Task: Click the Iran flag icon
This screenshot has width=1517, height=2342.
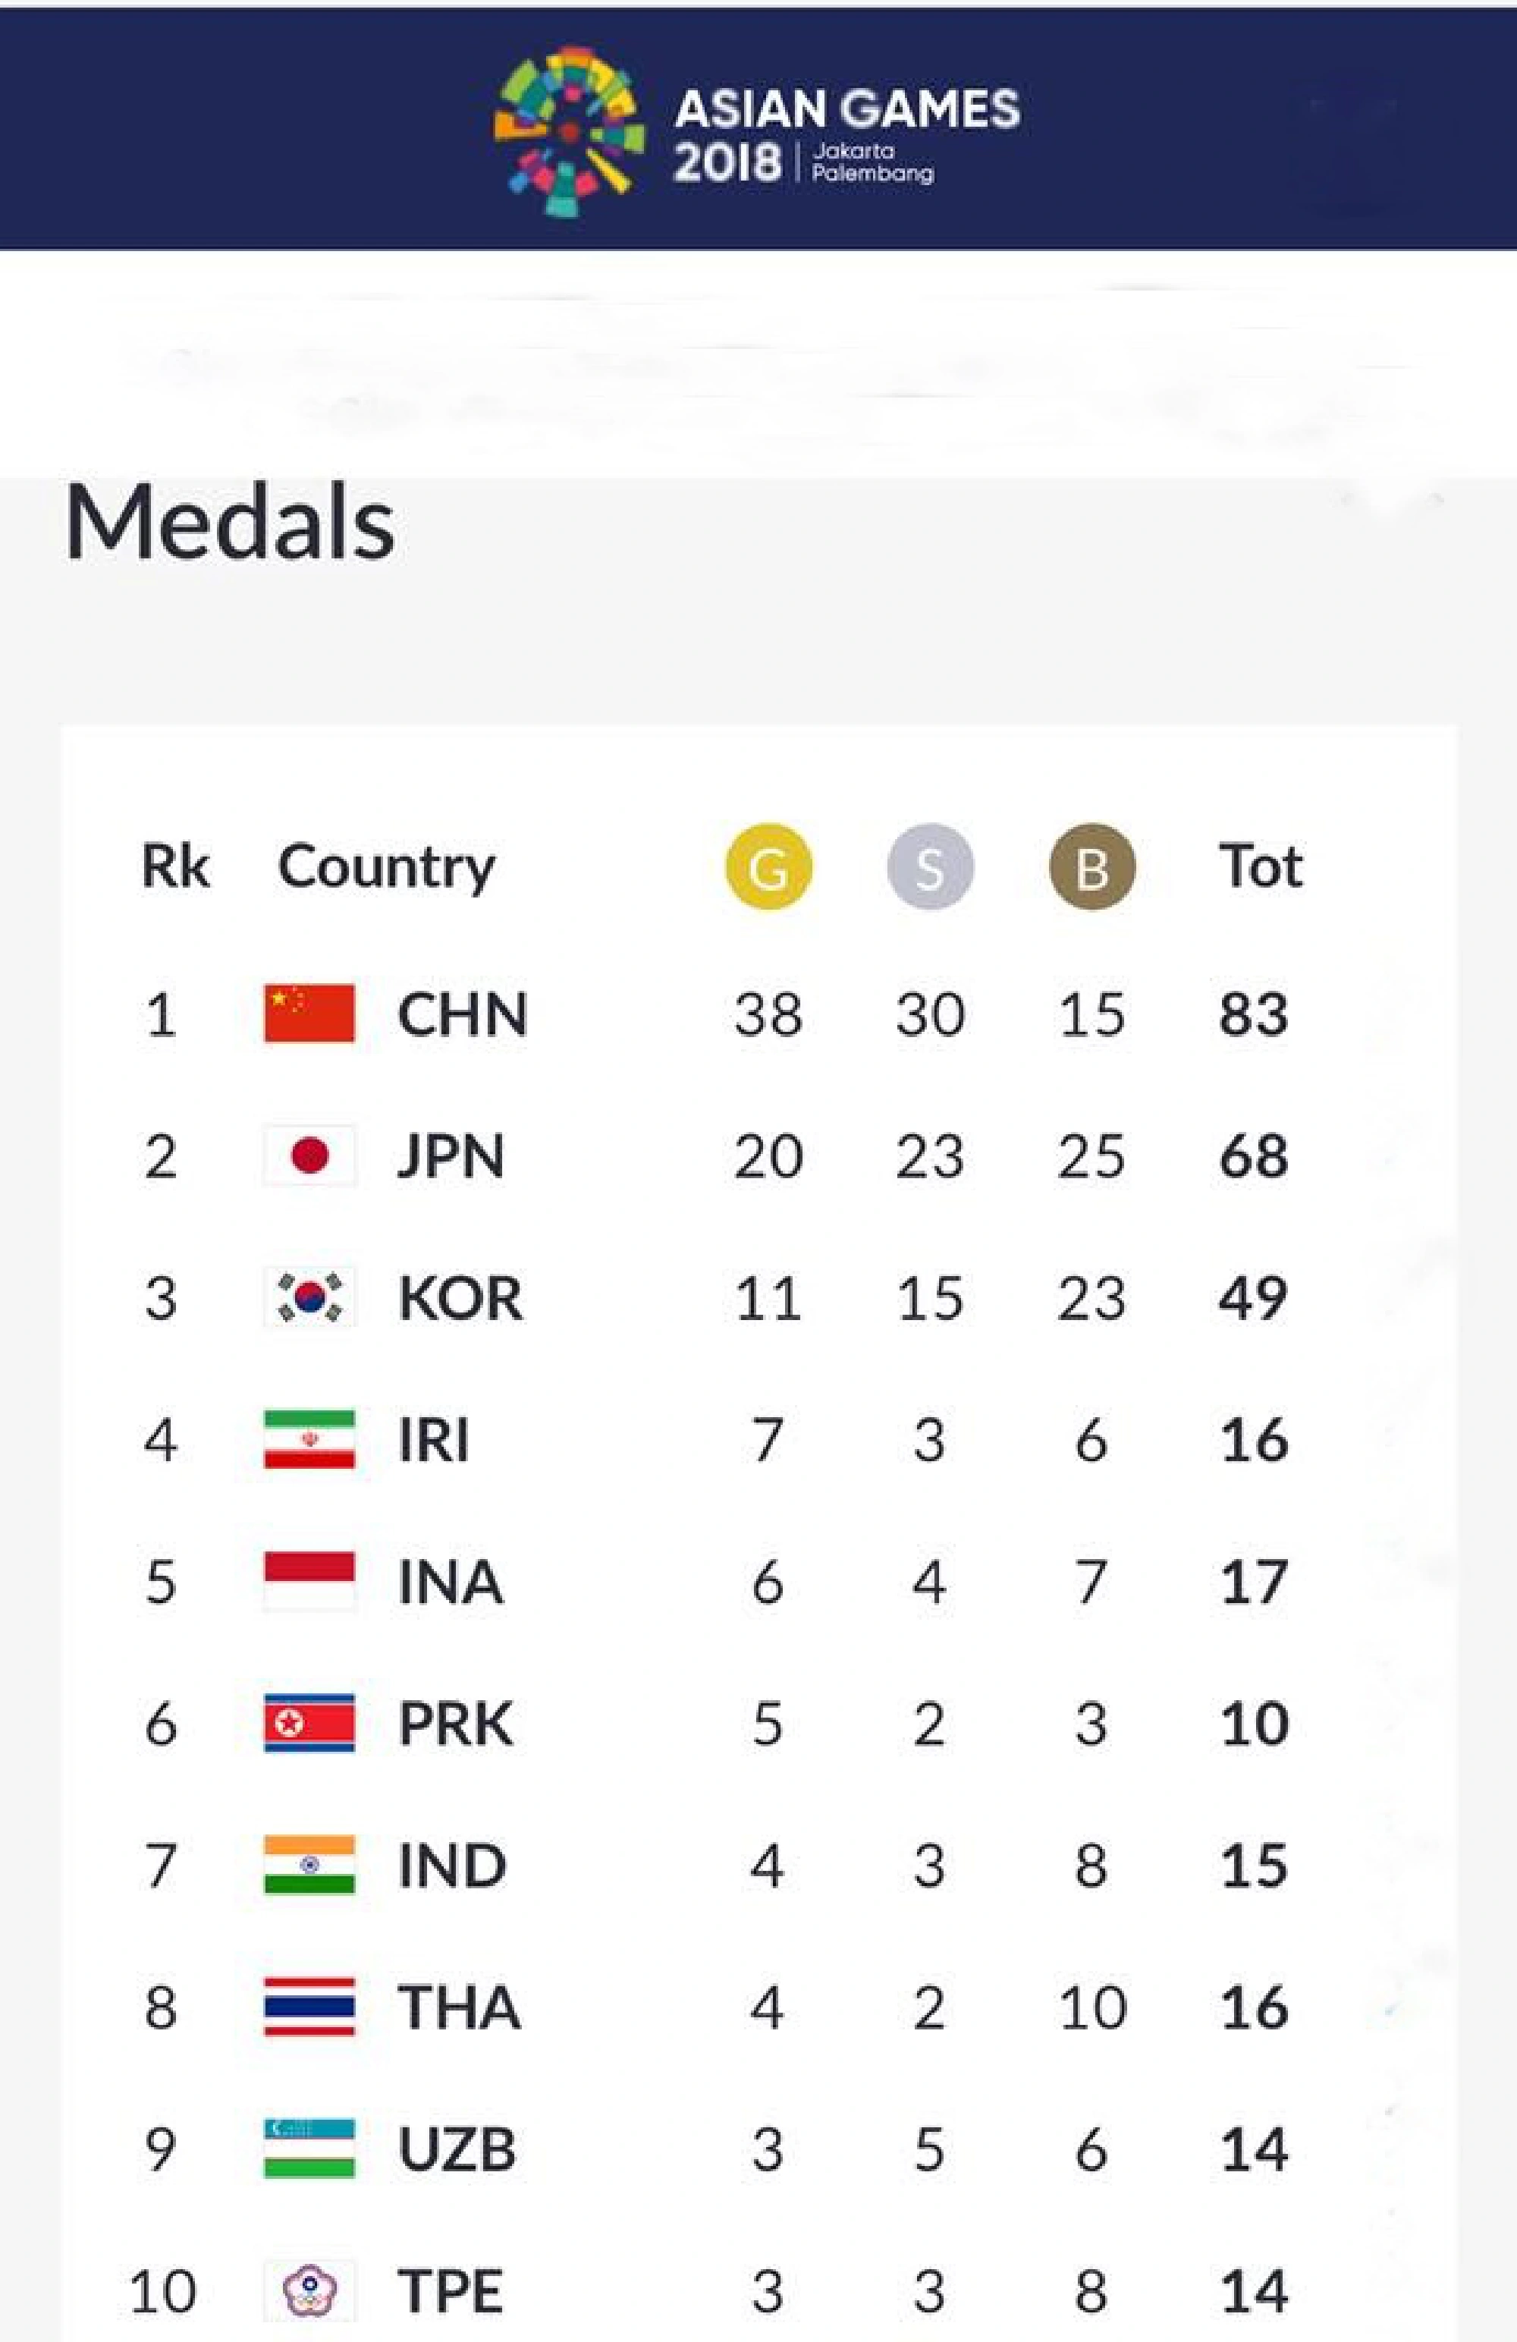Action: (311, 1440)
